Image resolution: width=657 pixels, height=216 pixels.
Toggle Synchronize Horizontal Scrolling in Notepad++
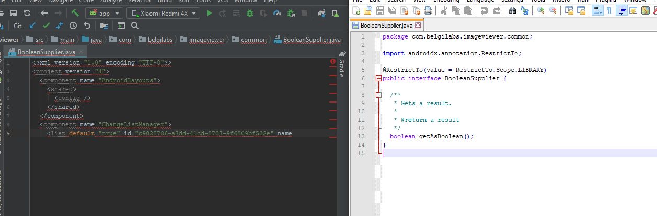tap(581, 10)
